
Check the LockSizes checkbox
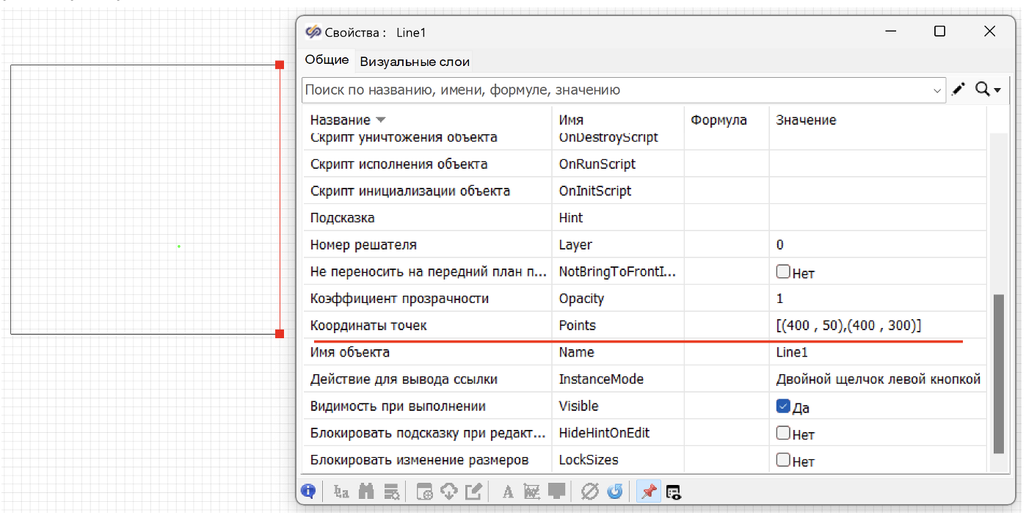point(783,461)
